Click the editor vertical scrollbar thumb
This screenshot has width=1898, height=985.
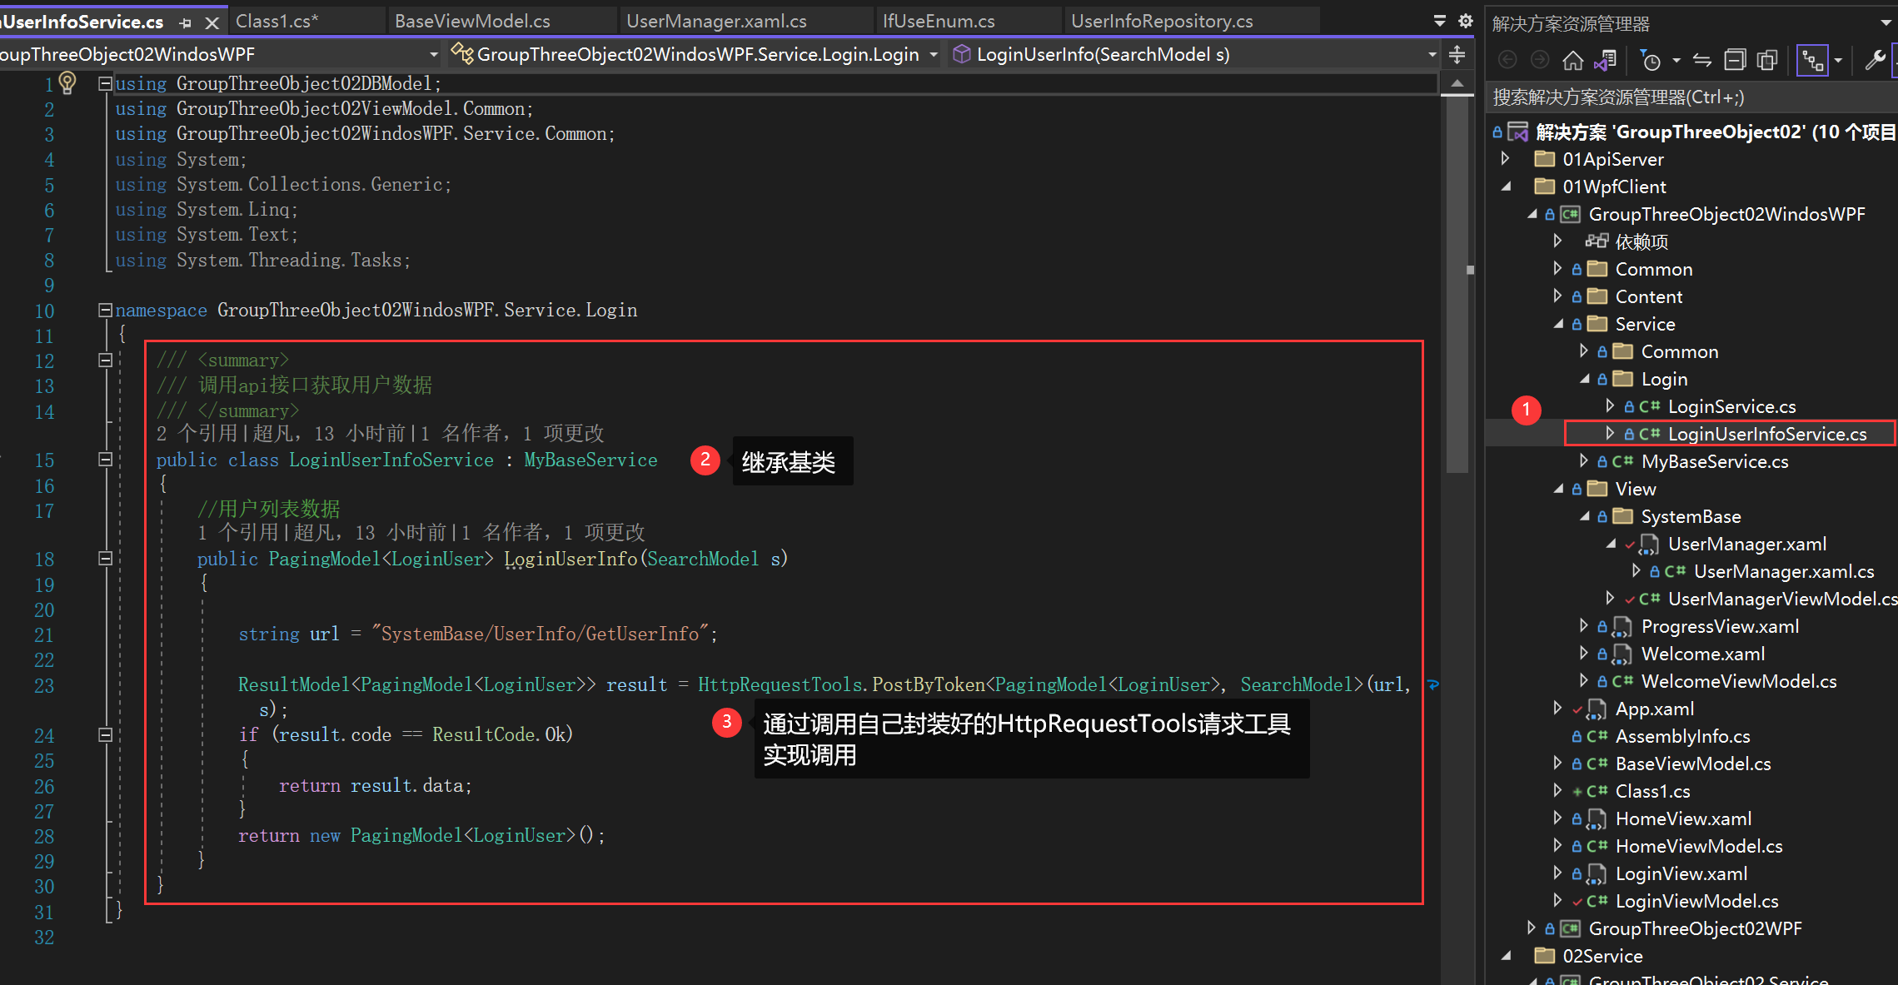1457,283
